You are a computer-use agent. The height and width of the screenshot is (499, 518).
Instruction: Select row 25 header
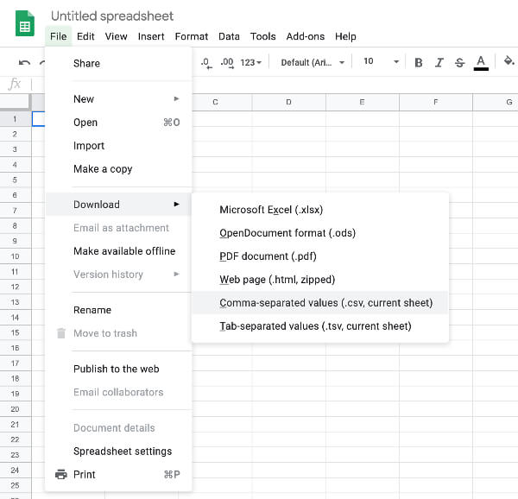tap(16, 485)
